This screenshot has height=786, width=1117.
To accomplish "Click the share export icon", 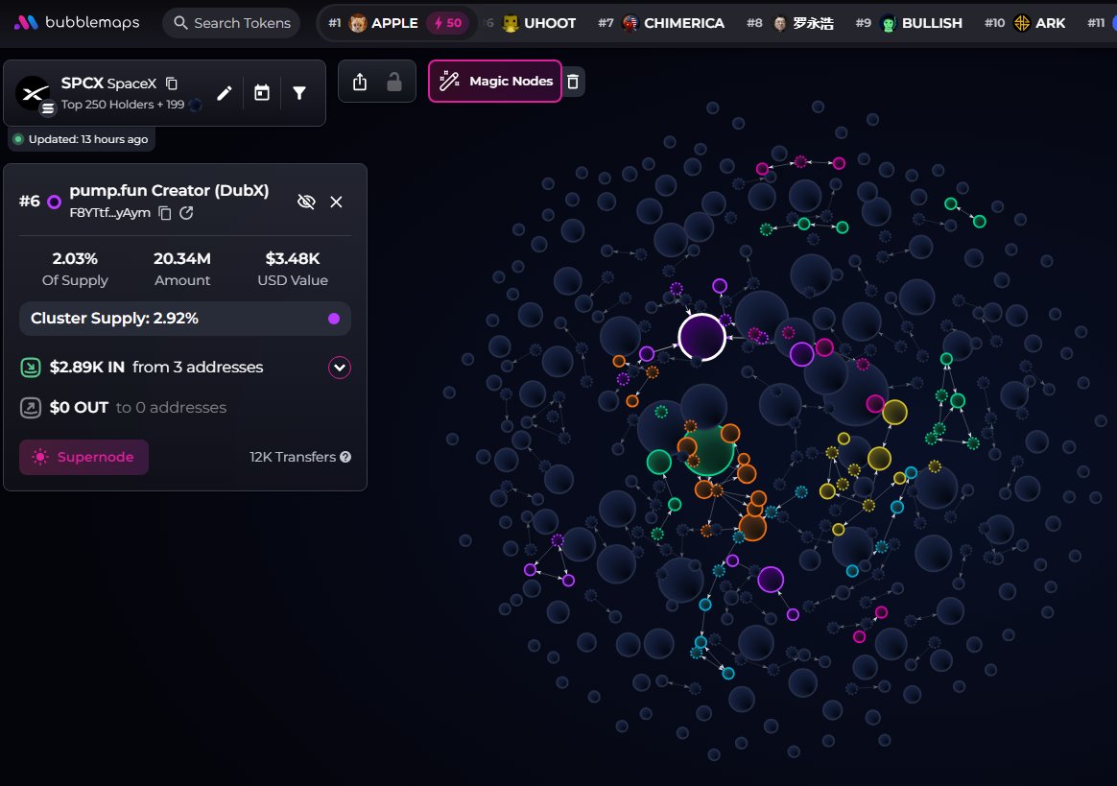I will 360,82.
